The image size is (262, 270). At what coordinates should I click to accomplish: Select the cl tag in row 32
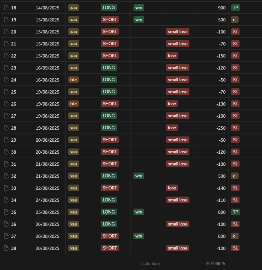(235, 176)
